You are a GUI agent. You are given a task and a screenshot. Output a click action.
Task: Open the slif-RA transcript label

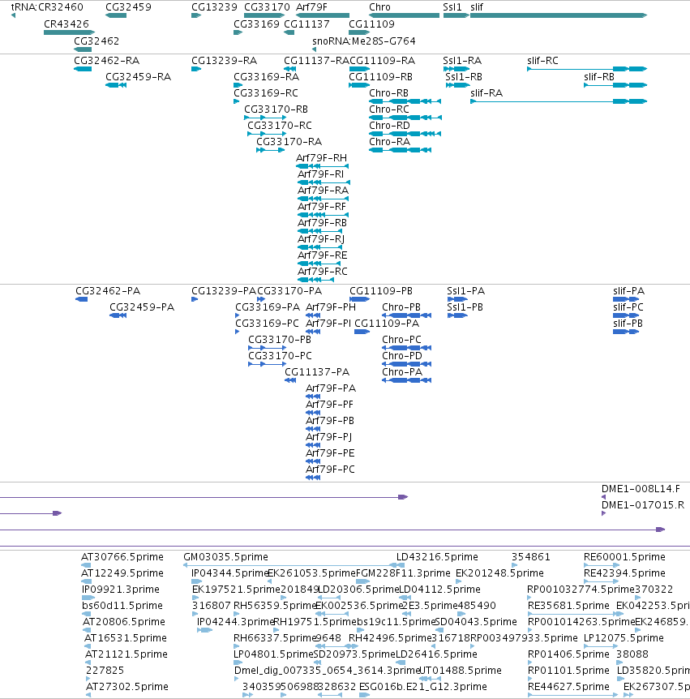coord(486,93)
